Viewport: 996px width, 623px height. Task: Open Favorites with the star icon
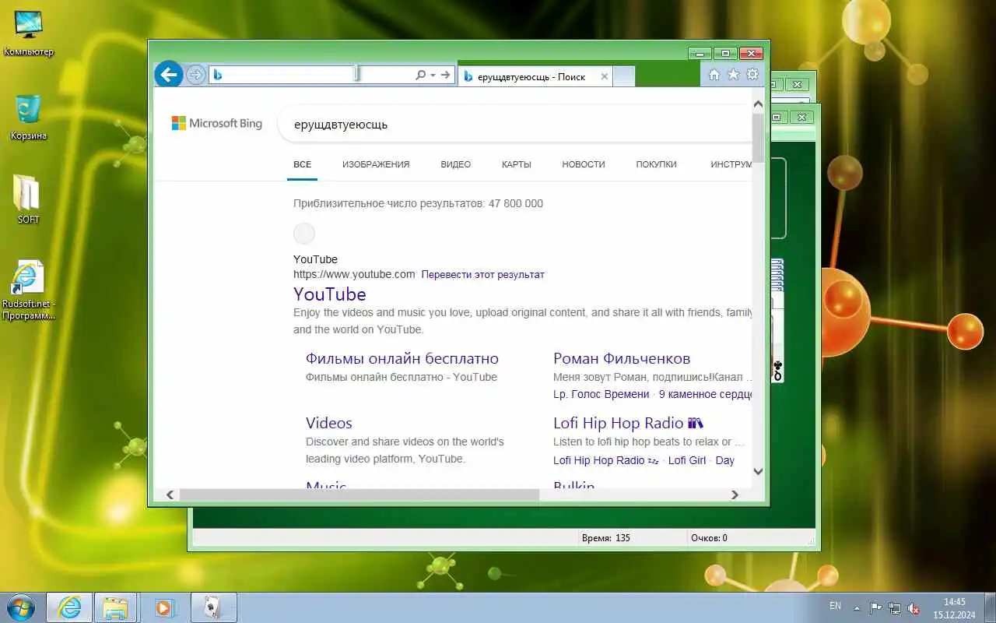[x=733, y=75]
